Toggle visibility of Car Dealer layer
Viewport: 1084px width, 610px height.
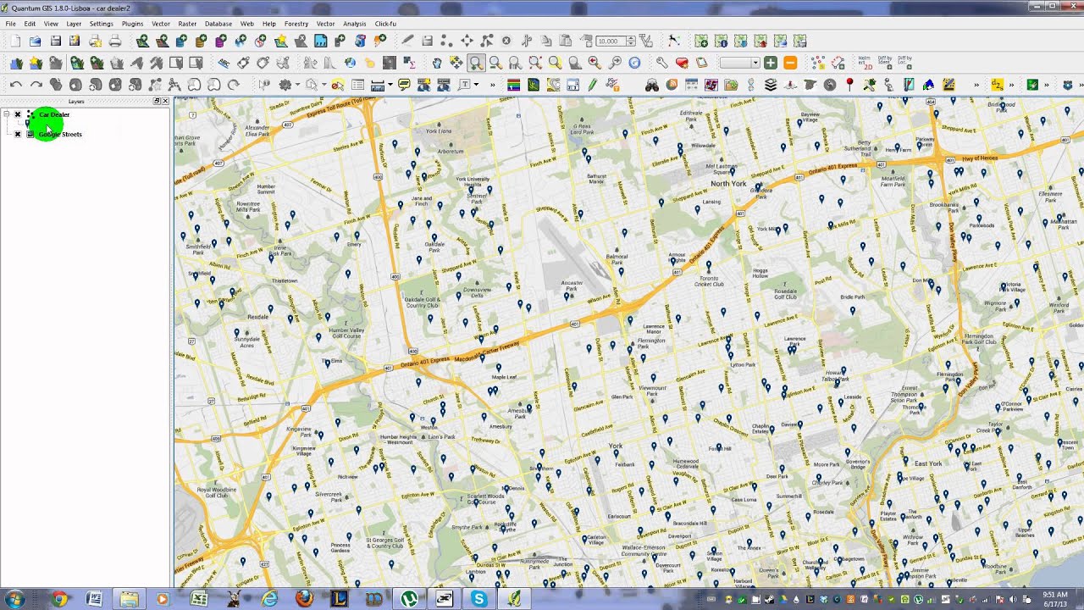click(17, 114)
